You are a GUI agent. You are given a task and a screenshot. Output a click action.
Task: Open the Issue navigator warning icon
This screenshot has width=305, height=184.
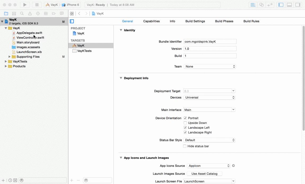tap(30, 14)
